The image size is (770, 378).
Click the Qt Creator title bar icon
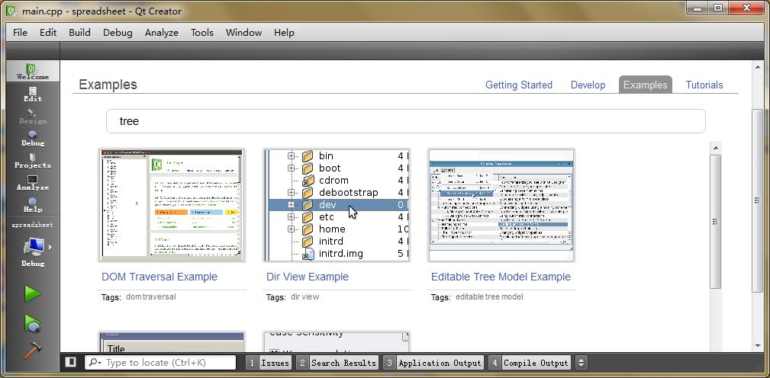pos(11,11)
